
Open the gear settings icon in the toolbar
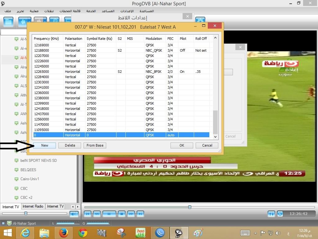[x=200, y=20]
